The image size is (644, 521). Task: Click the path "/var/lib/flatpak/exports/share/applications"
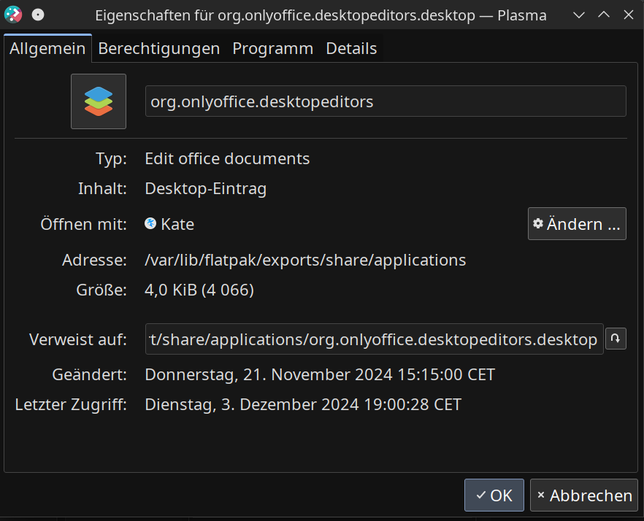tap(305, 260)
